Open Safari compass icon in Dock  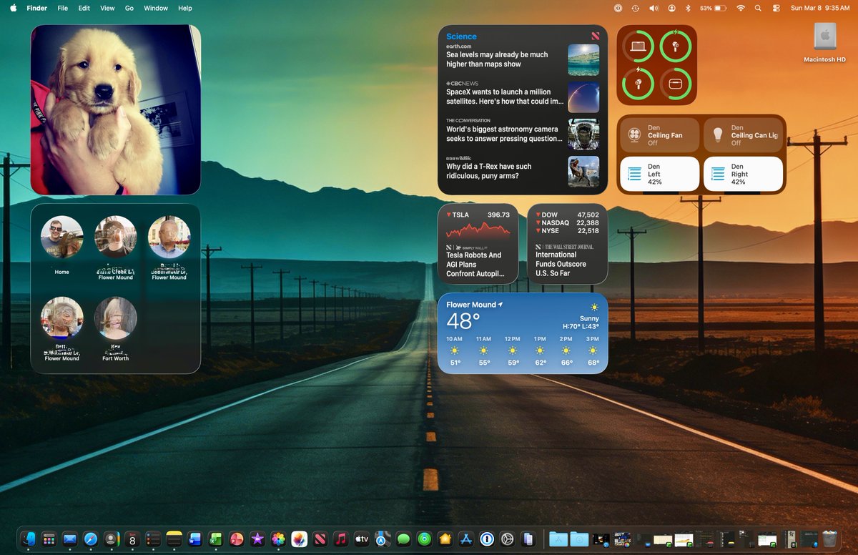click(x=91, y=539)
